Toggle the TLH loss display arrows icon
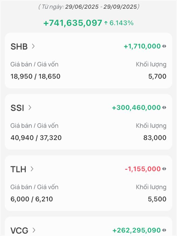This screenshot has height=236, width=177. pos(164,169)
